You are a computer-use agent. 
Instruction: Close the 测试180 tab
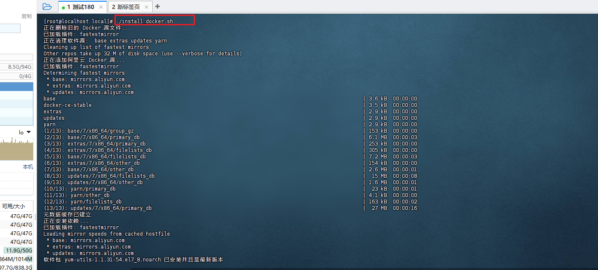pyautogui.click(x=101, y=7)
